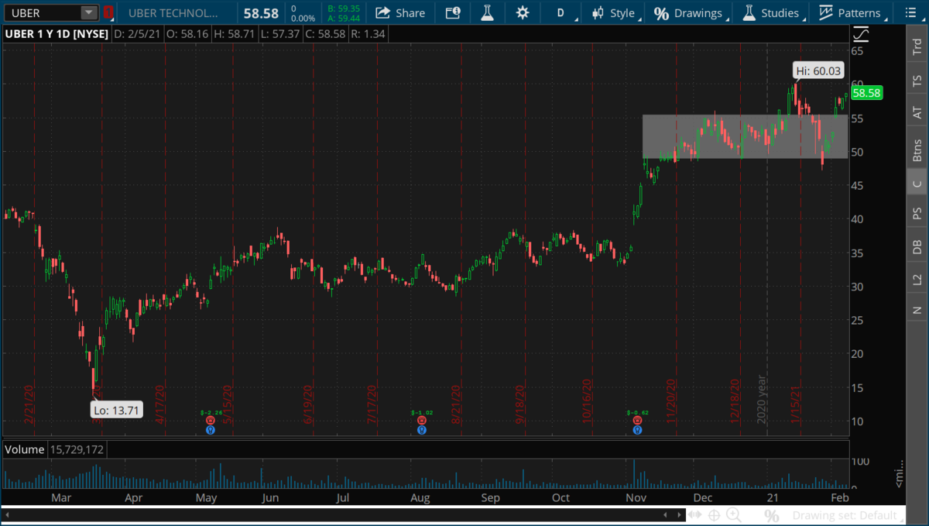Image resolution: width=929 pixels, height=526 pixels.
Task: Click the UBER TECHNOL... company name
Action: click(x=173, y=13)
